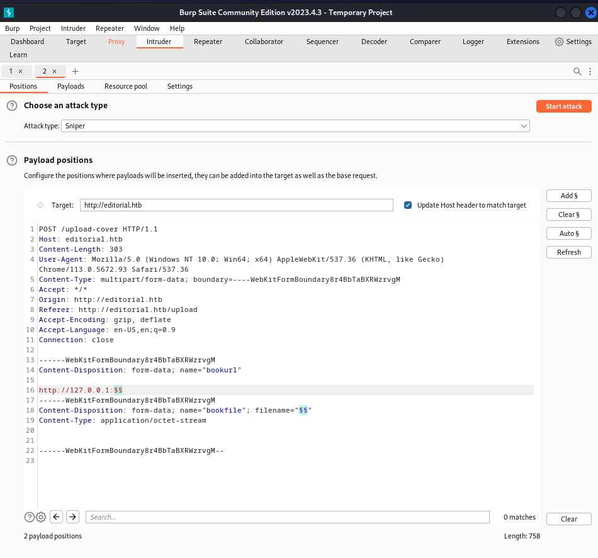
Task: Add a new Intruder tab with plus
Action: tap(75, 71)
